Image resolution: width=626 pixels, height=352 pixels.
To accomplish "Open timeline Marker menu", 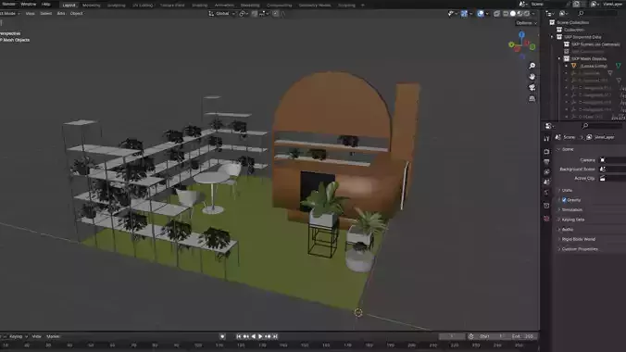I will point(53,337).
